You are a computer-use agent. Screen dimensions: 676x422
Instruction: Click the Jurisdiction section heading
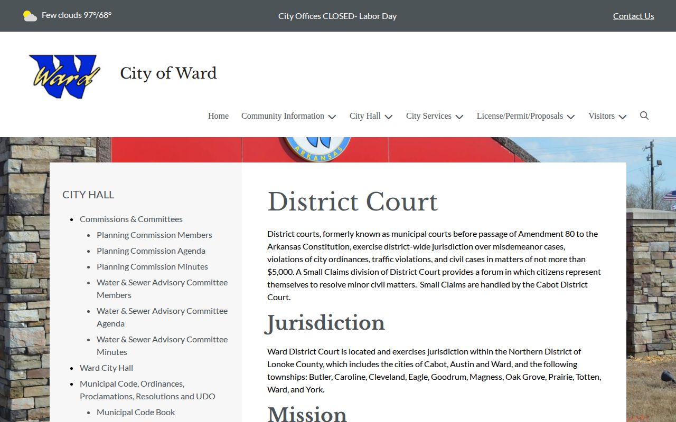[325, 323]
